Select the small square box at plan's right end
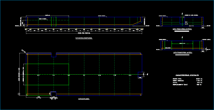Image resolution: width=214 pixels, height=110 pixels. point(140,74)
